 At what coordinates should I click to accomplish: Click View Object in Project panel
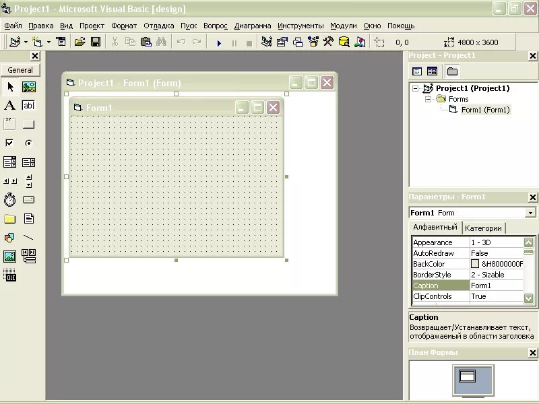click(432, 71)
